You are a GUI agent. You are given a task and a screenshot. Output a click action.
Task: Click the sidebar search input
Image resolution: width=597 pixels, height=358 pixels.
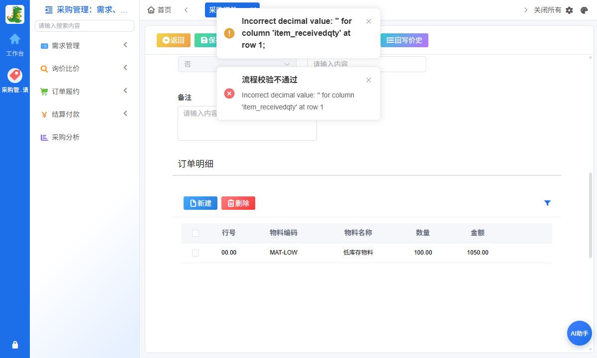[85, 26]
